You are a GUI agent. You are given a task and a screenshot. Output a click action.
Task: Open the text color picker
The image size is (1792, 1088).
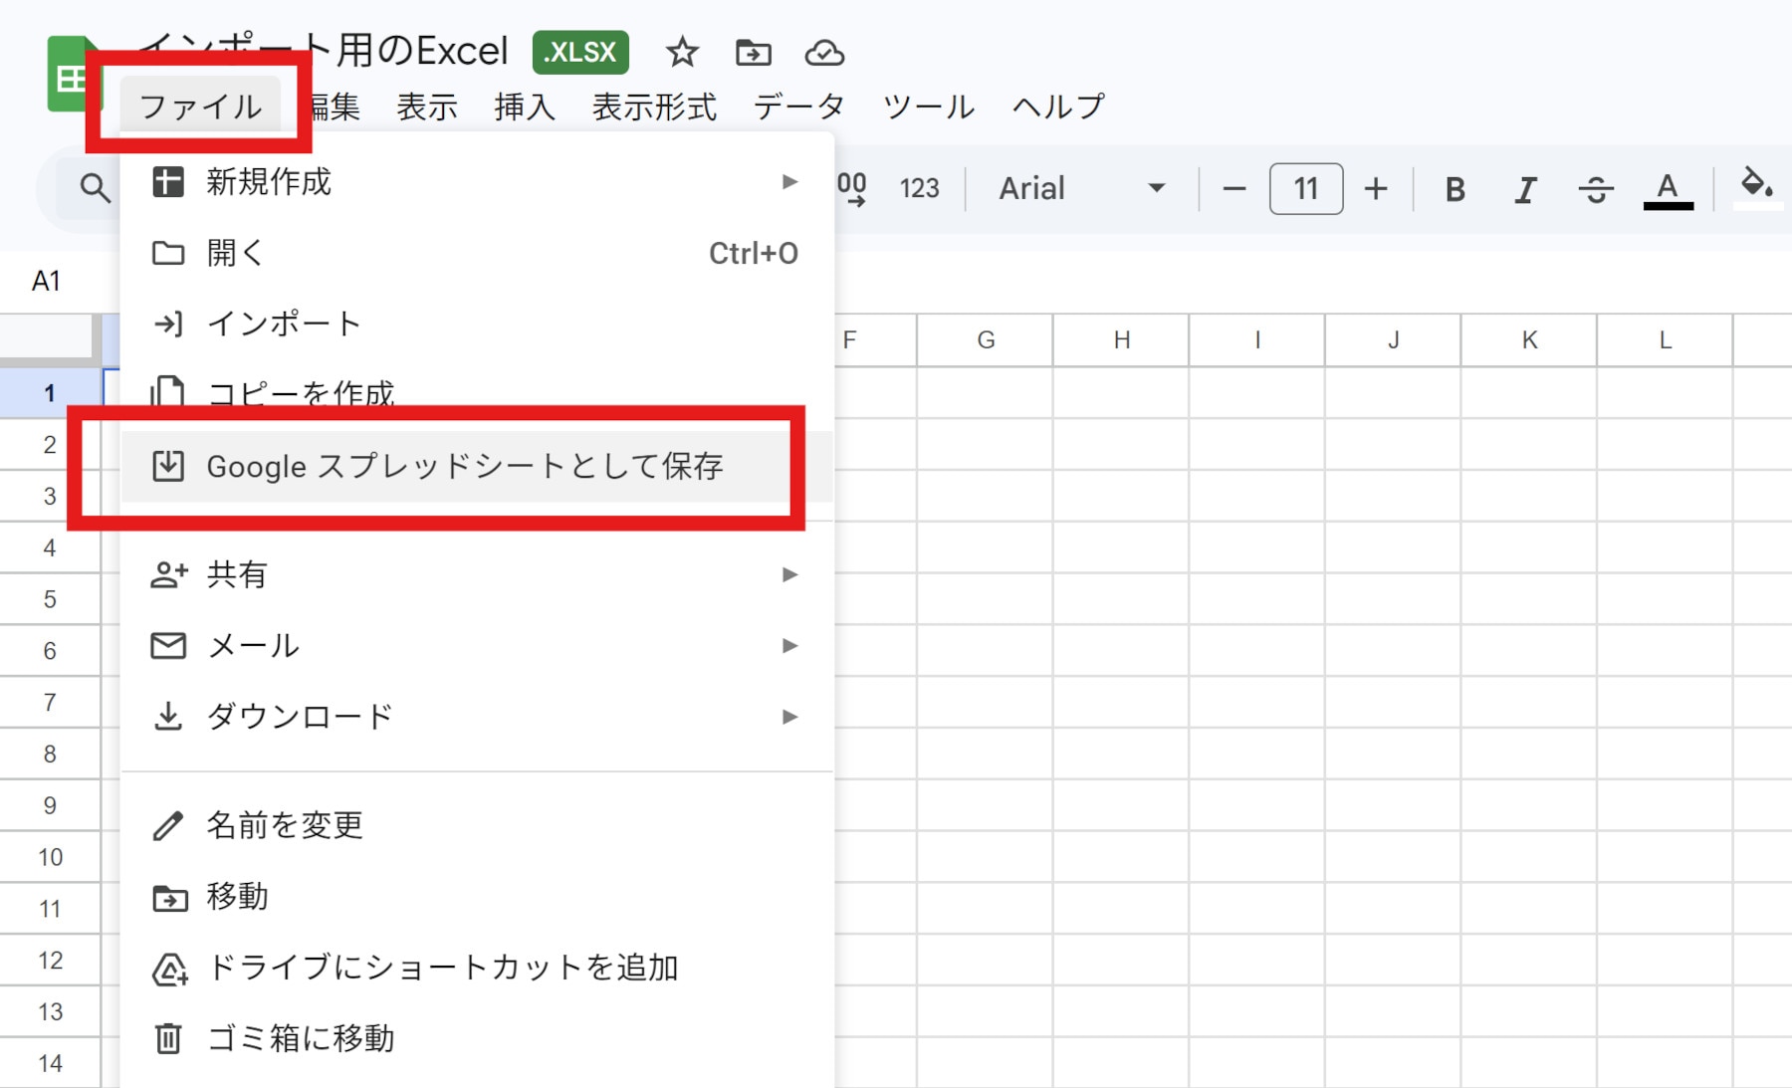[1668, 189]
